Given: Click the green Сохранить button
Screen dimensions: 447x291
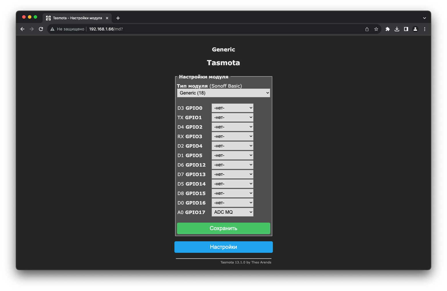Looking at the screenshot, I should 224,228.
